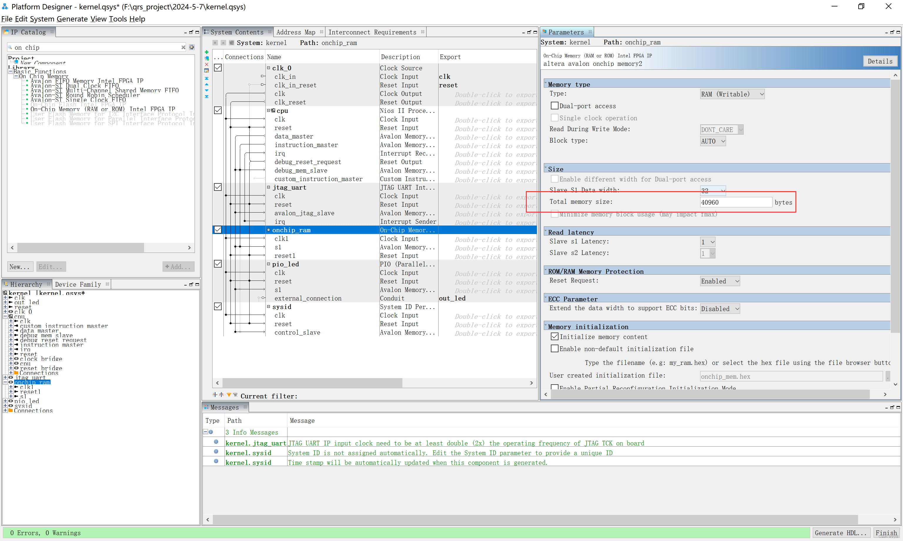Enable Dual-port access checkbox
Screen dimensions: 903x541
point(554,106)
